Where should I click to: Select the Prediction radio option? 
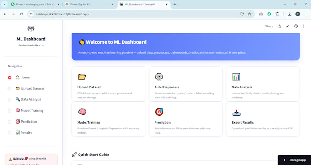pos(10,122)
